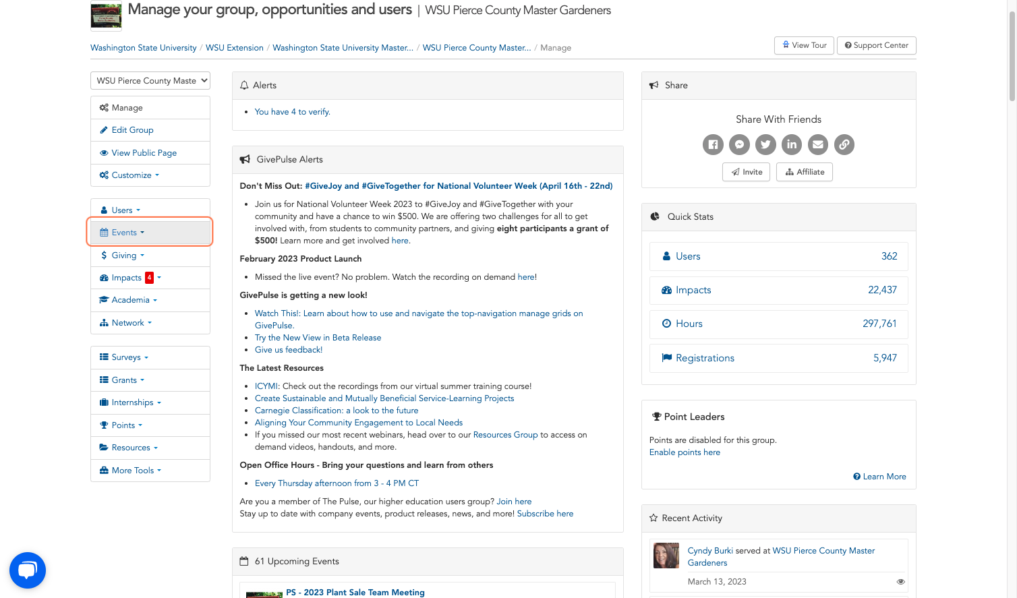Open Every Thursday afternoon office hours link
Image resolution: width=1017 pixels, height=598 pixels.
tap(337, 483)
